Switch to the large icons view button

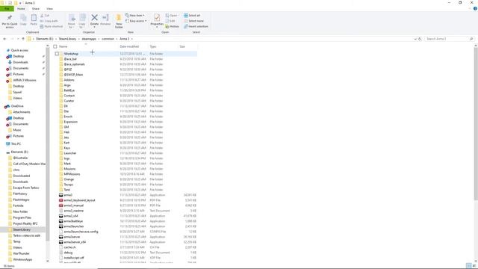point(474,266)
